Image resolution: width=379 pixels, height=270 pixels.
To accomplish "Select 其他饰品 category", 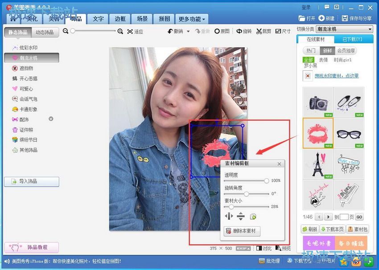I will [25, 150].
